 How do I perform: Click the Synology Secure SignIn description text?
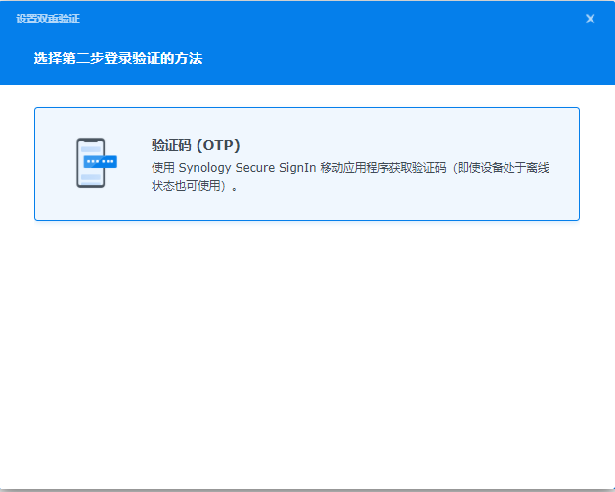(350, 177)
